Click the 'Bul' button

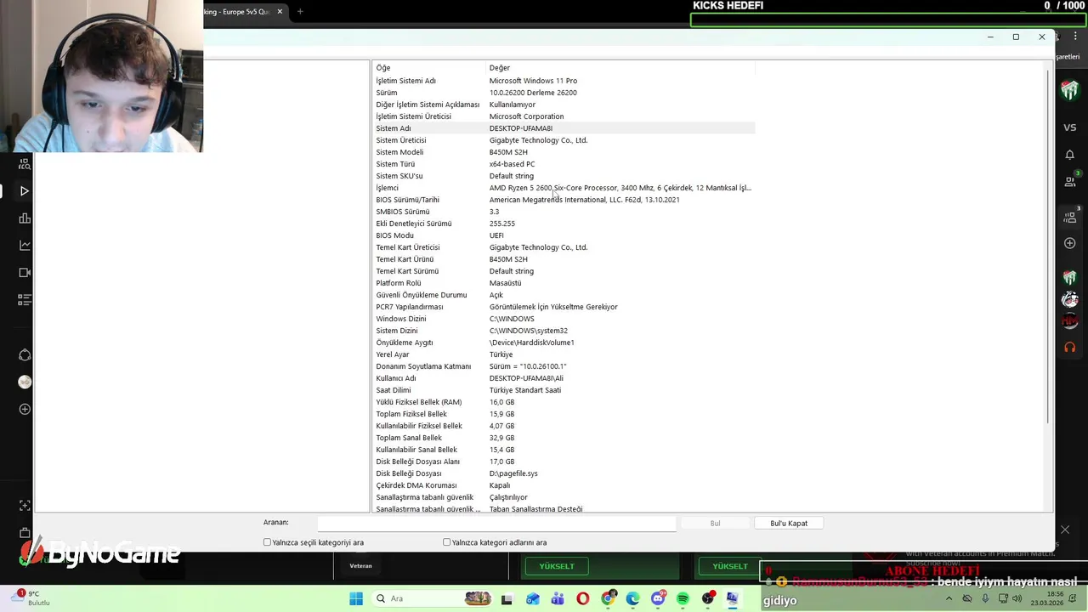point(715,524)
